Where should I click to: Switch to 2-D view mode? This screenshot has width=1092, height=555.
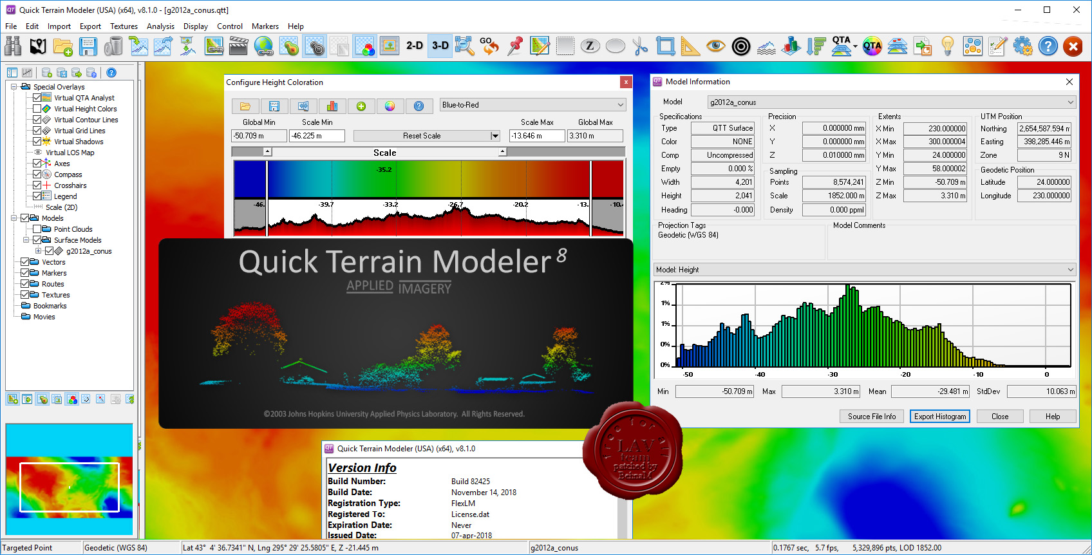415,46
